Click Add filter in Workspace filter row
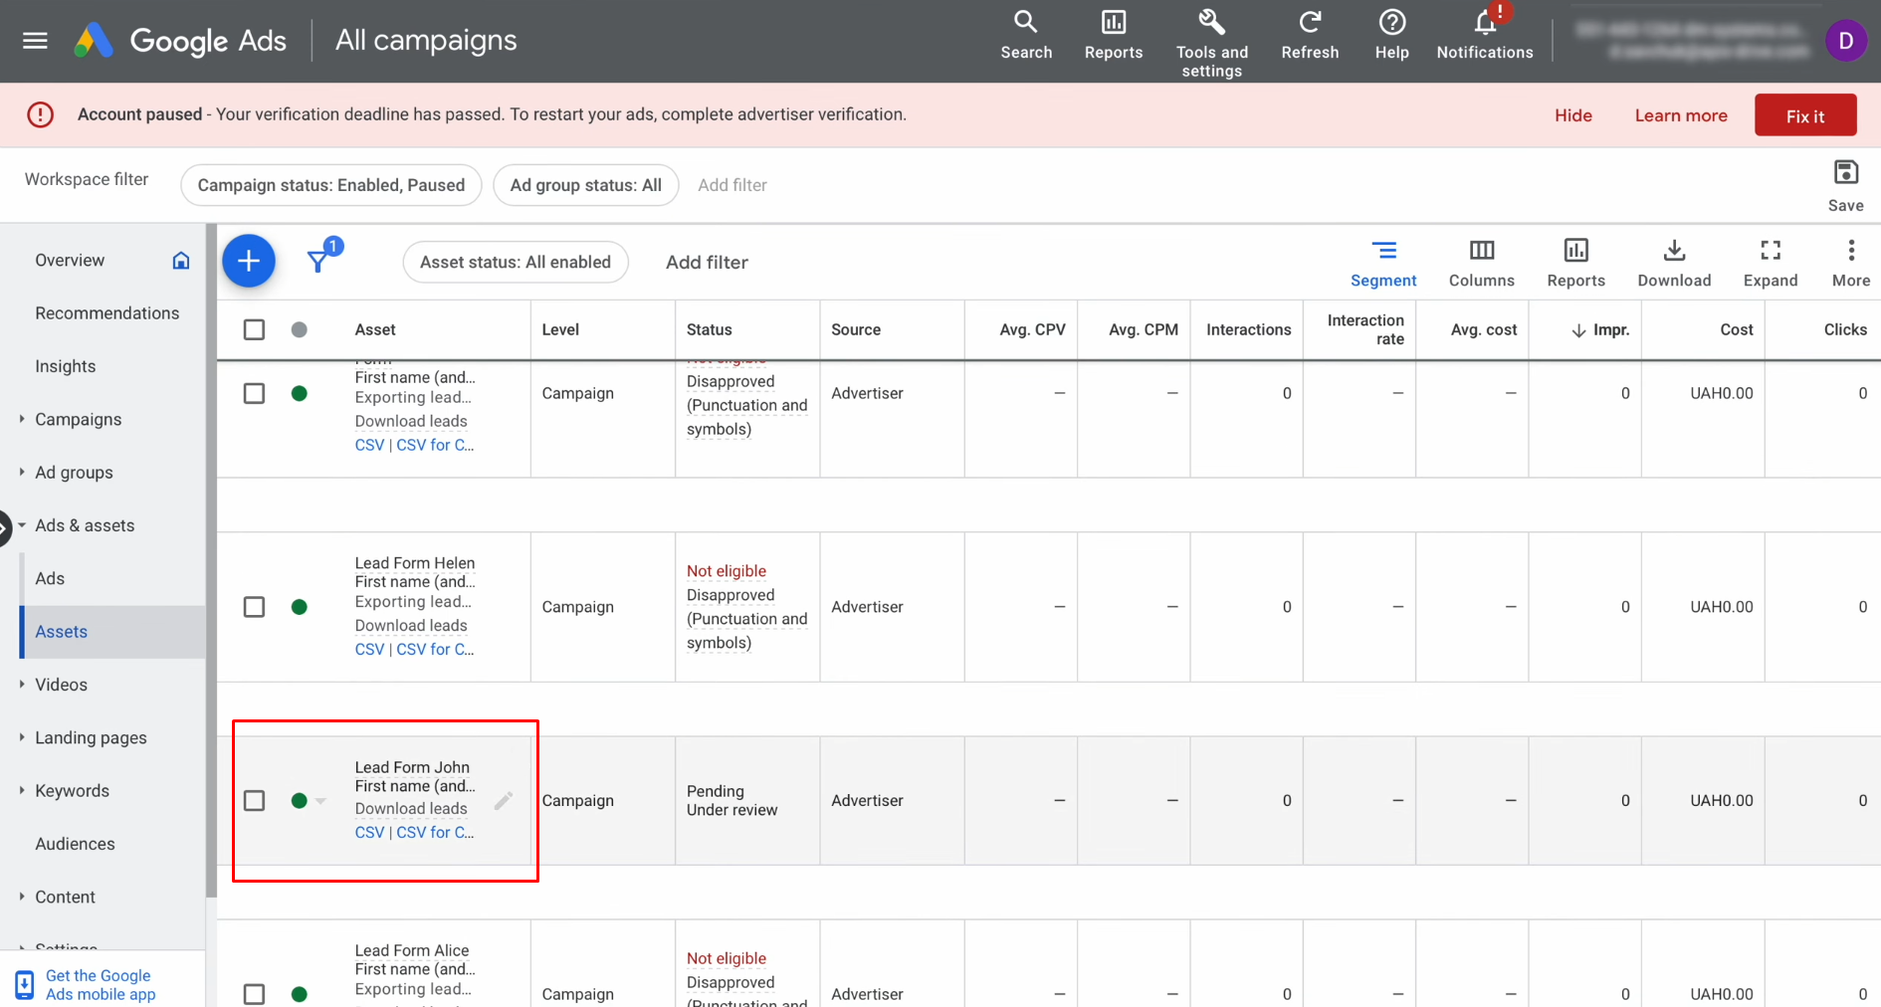The width and height of the screenshot is (1881, 1007). 732,185
